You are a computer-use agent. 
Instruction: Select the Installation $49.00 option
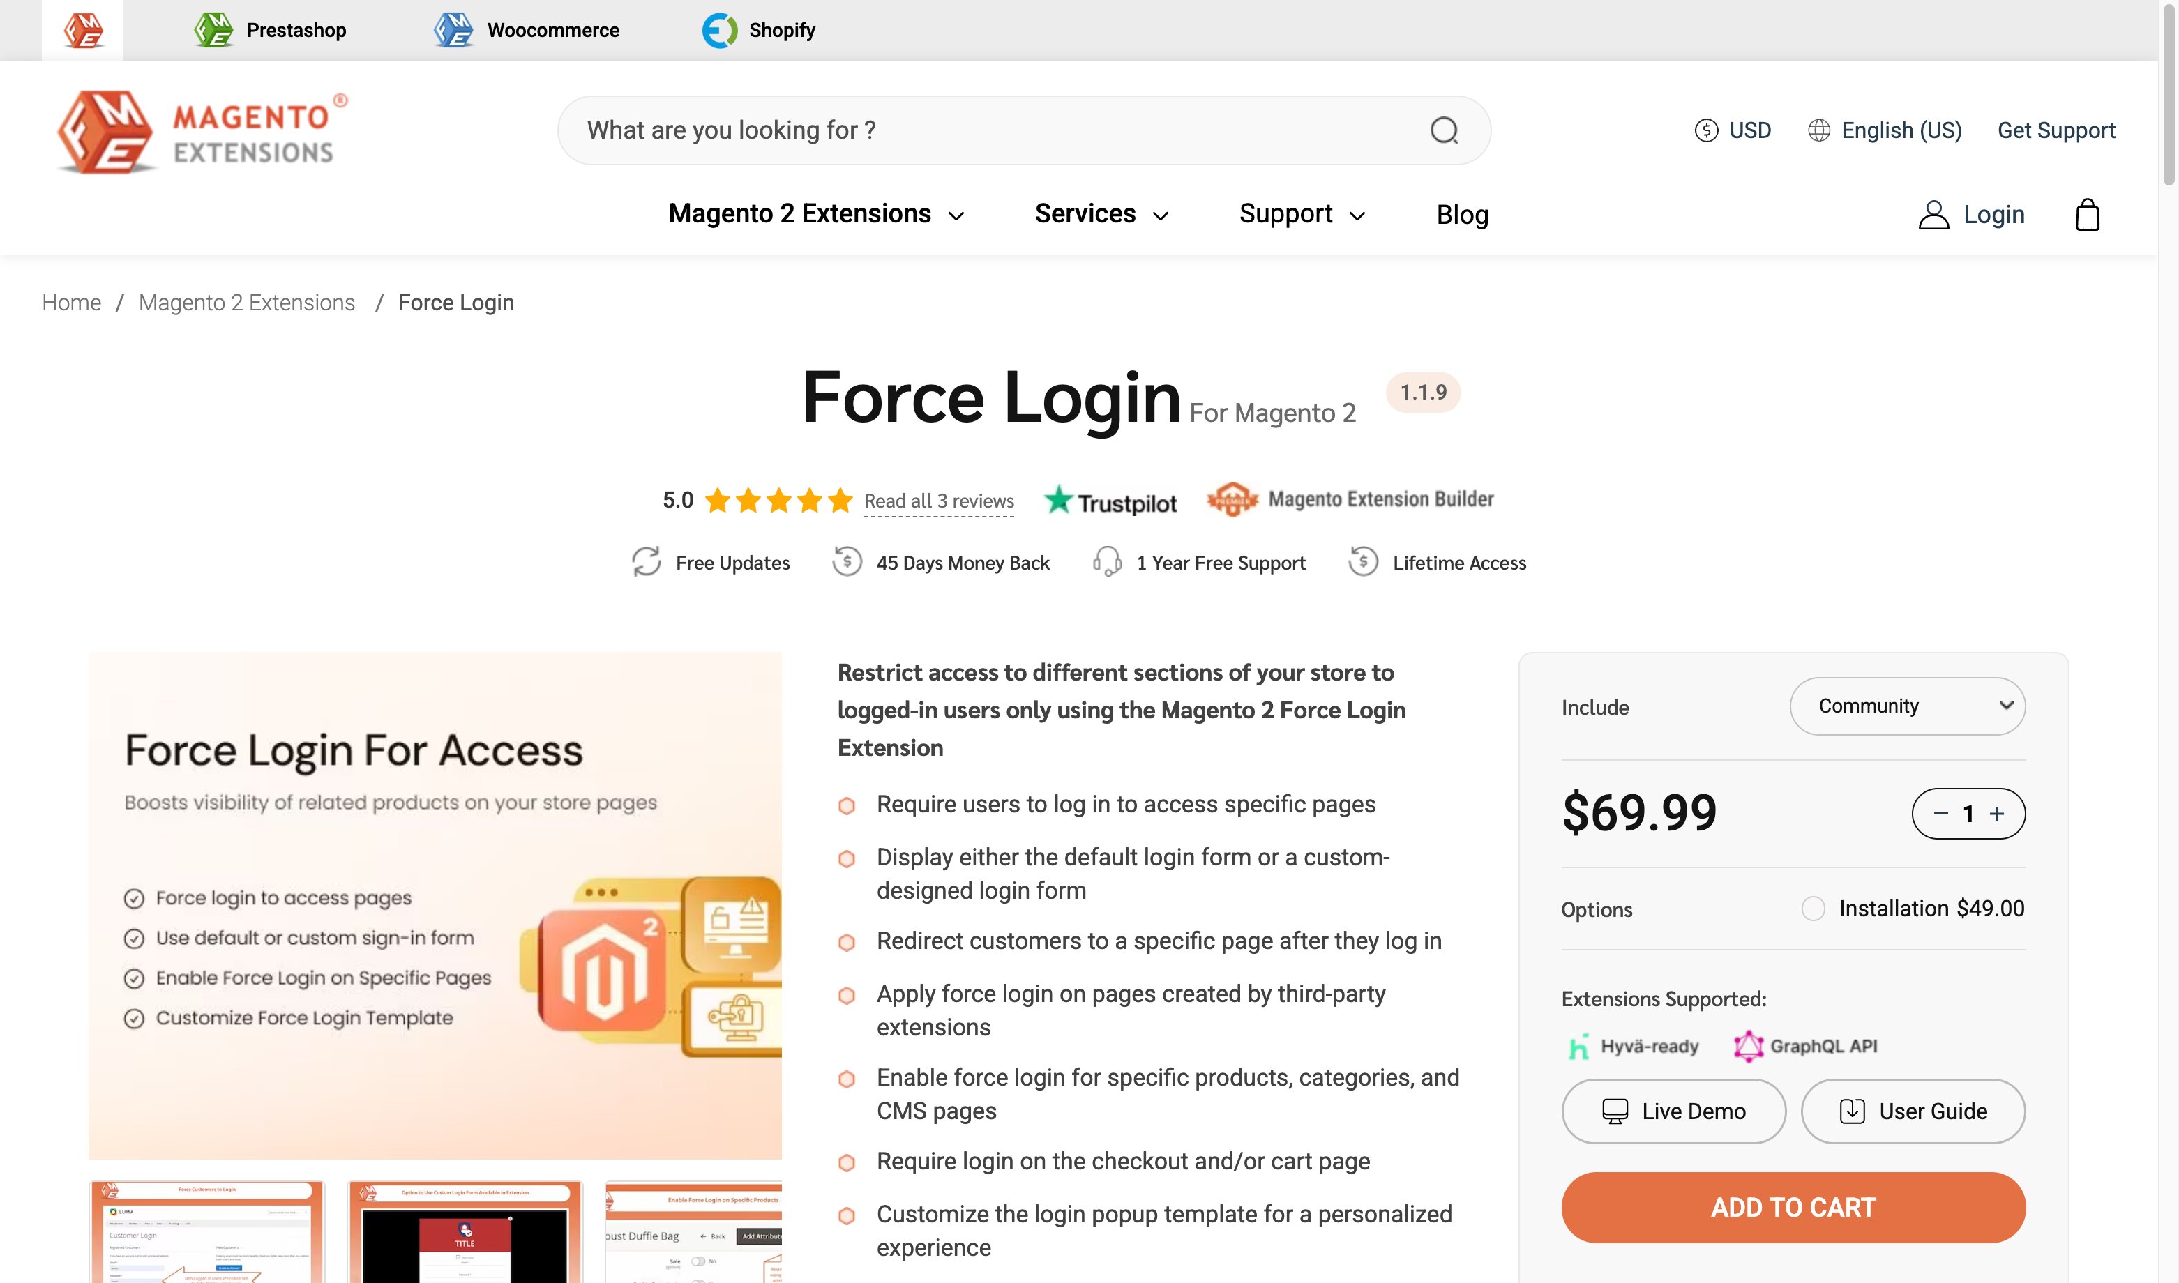tap(1812, 909)
